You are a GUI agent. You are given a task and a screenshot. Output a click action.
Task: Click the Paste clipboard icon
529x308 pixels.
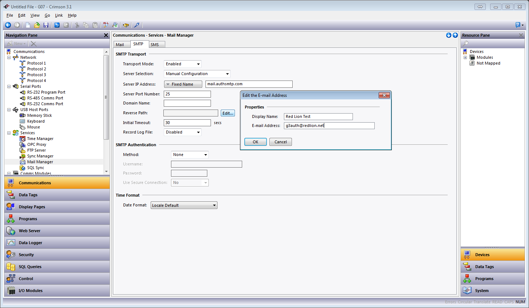tap(95, 25)
